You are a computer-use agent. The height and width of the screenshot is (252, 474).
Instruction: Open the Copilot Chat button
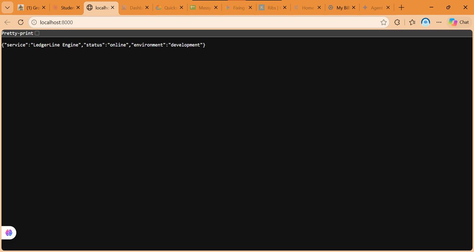pyautogui.click(x=459, y=23)
